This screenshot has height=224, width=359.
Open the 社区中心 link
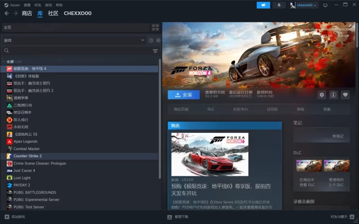[x=240, y=109]
